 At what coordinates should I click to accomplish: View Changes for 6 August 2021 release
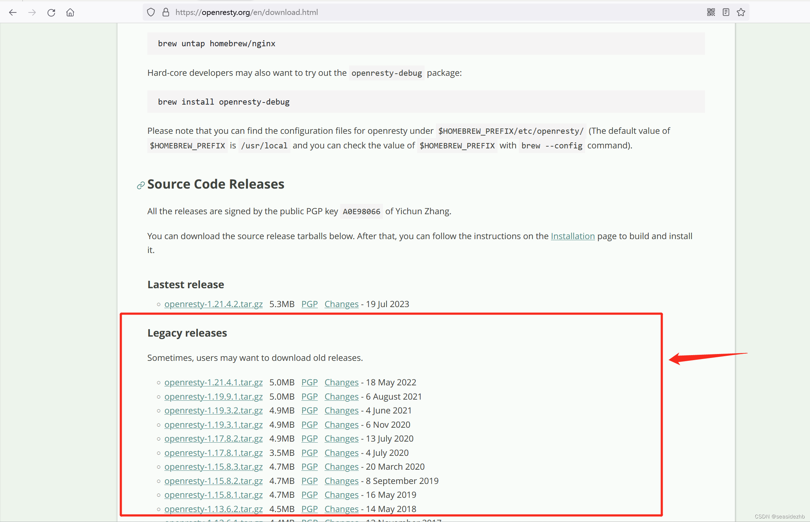[342, 397]
